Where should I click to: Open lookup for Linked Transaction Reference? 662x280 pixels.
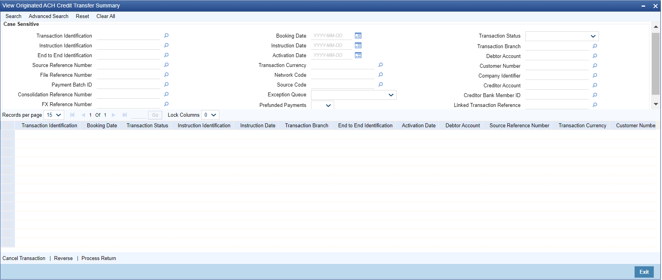(x=595, y=105)
